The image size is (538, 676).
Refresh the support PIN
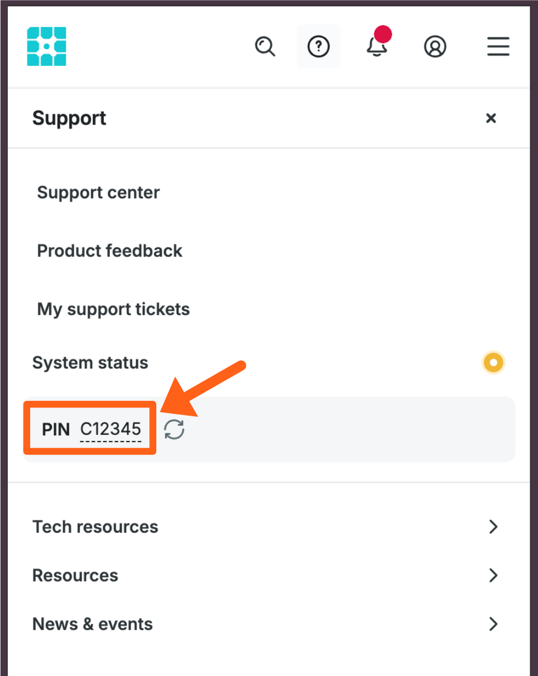(x=174, y=429)
